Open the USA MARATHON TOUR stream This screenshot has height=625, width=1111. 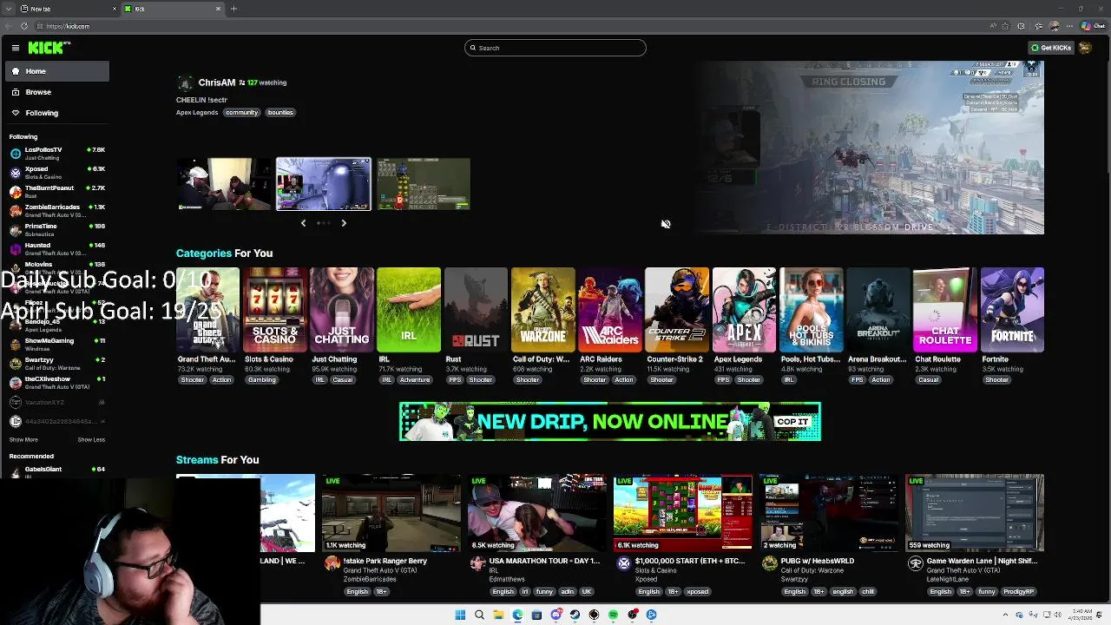click(536, 513)
